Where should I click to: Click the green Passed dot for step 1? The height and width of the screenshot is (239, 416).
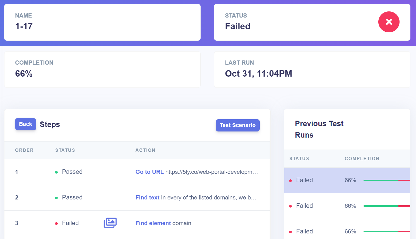[56, 172]
